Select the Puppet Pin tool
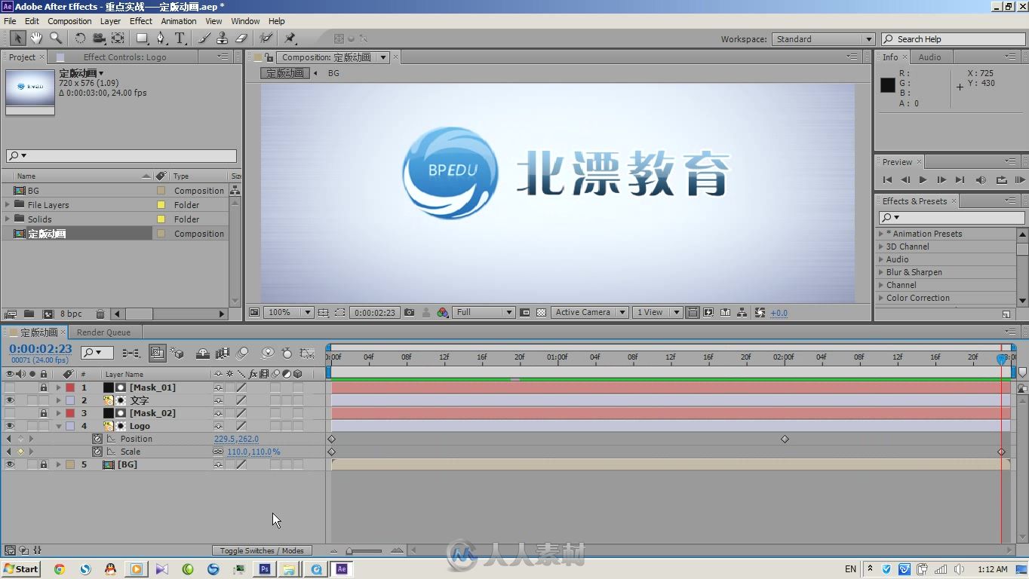This screenshot has width=1029, height=579. 290,38
